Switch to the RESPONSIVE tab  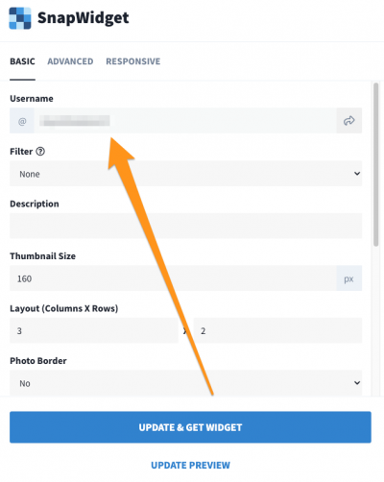pos(133,61)
